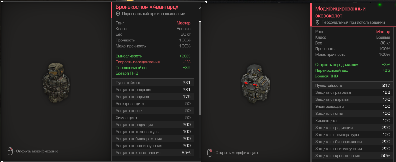Click mouse icon beside right Открыть модификацию
This screenshot has width=396, height=162.
(x=210, y=153)
